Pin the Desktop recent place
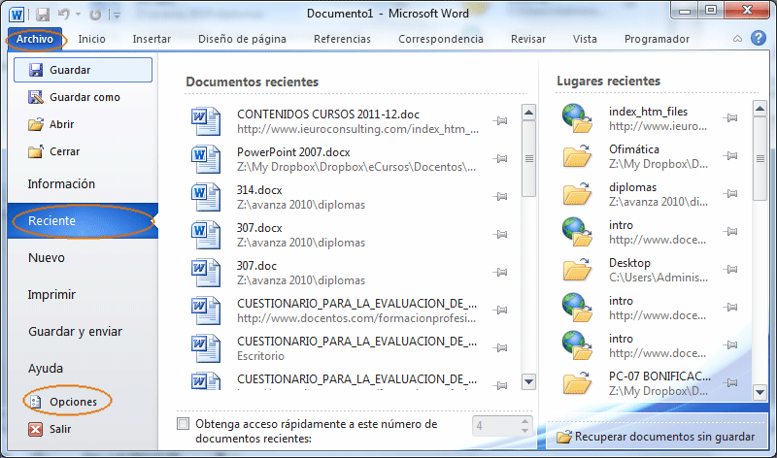777x458 pixels. (730, 270)
